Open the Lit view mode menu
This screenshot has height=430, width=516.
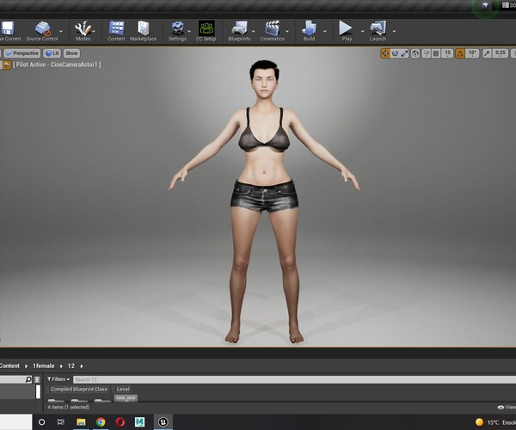(52, 53)
